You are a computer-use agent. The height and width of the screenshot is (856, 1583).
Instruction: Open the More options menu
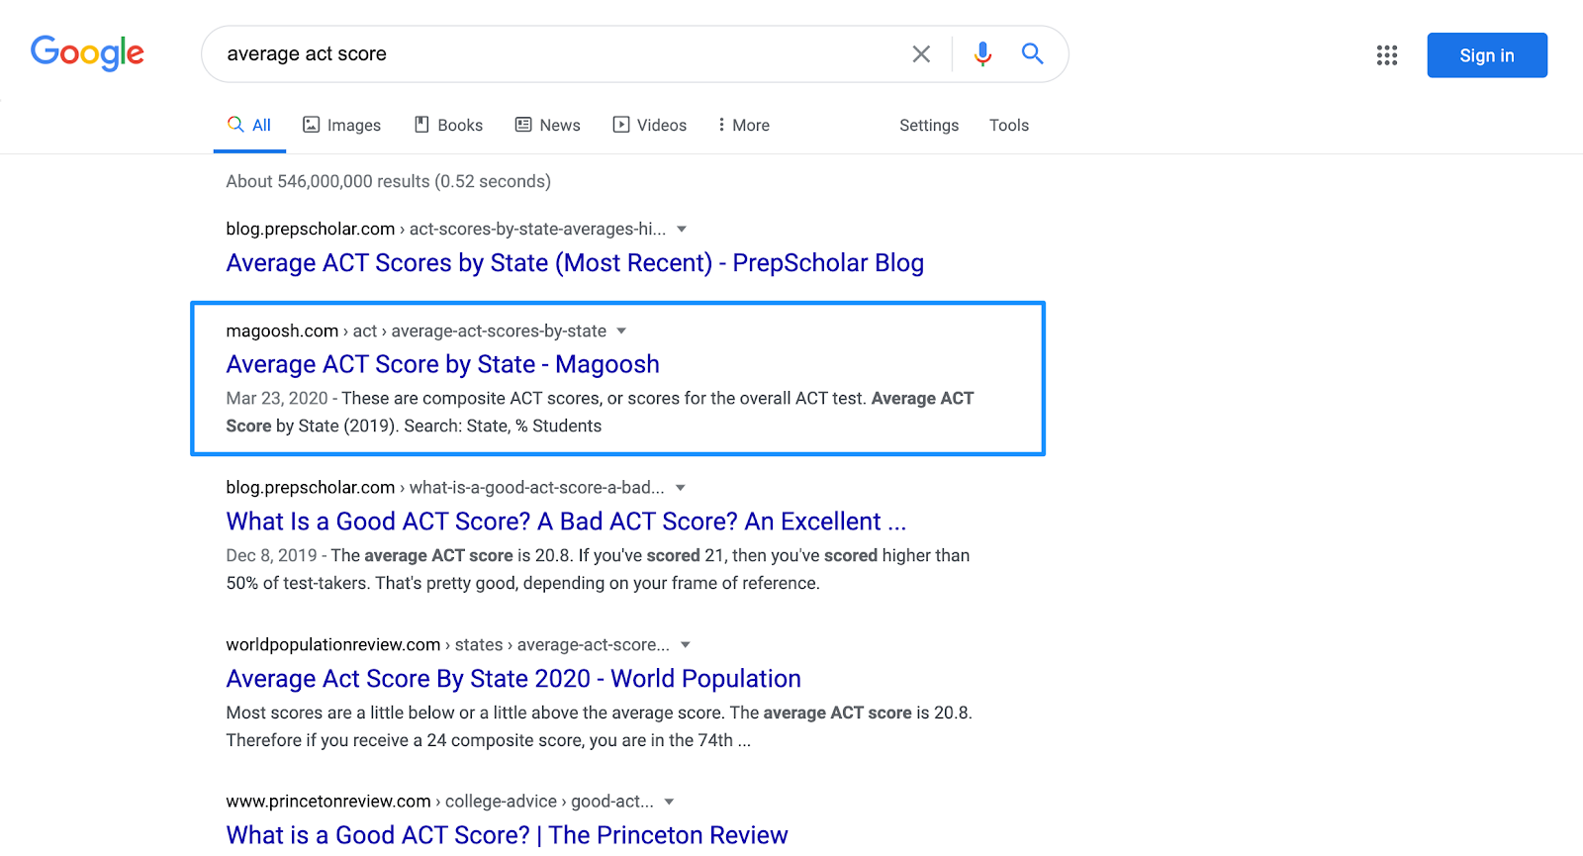744,125
